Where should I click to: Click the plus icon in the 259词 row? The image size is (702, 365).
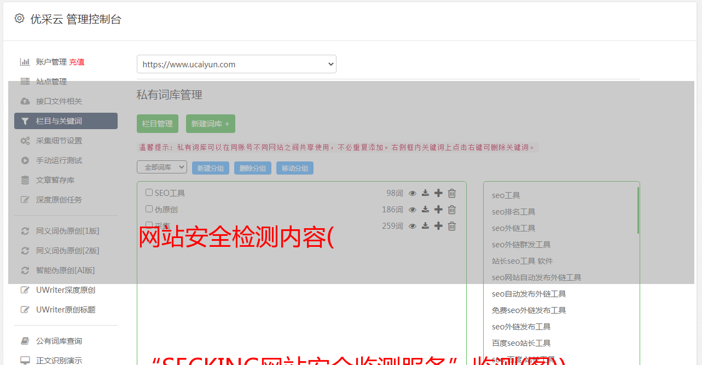[438, 226]
